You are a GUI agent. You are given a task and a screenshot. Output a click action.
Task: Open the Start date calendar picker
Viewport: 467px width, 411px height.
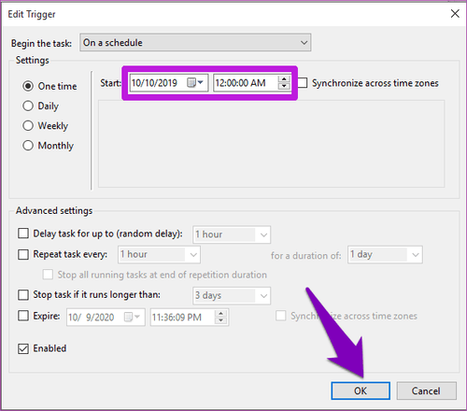[x=195, y=83]
